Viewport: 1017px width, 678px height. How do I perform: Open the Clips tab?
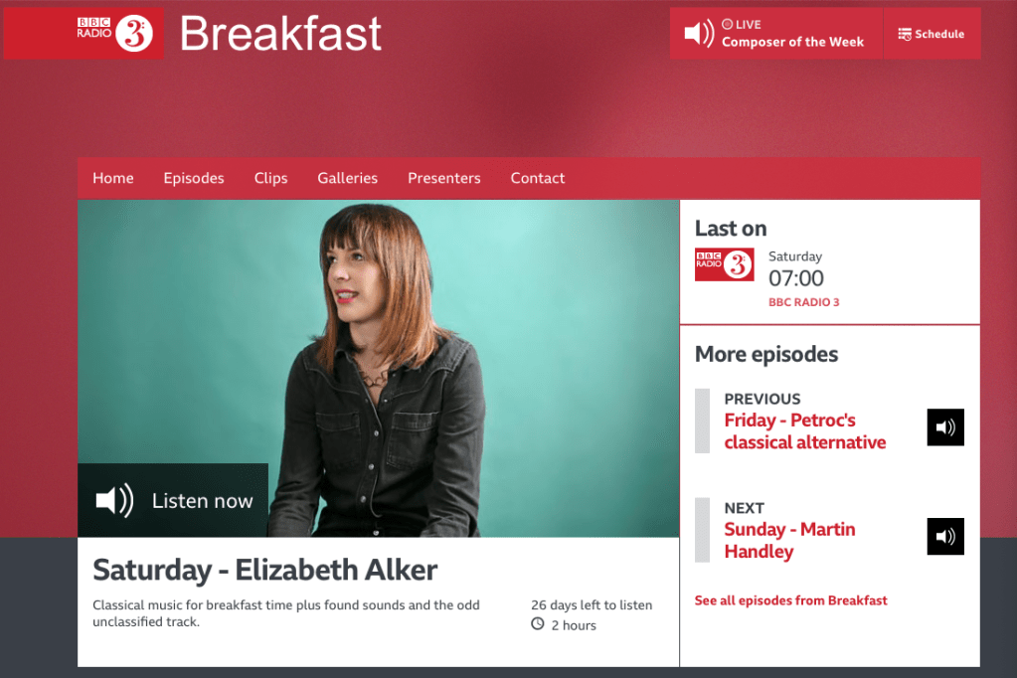(x=270, y=178)
